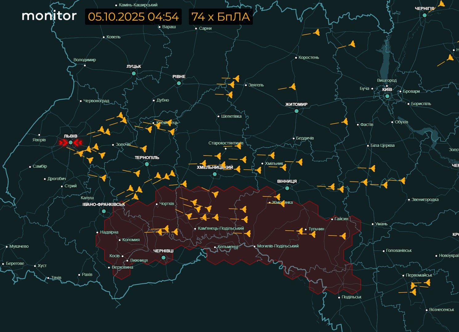The image size is (459, 332).
Task: Select the Чернівці city marker dot
Action: 164,258
